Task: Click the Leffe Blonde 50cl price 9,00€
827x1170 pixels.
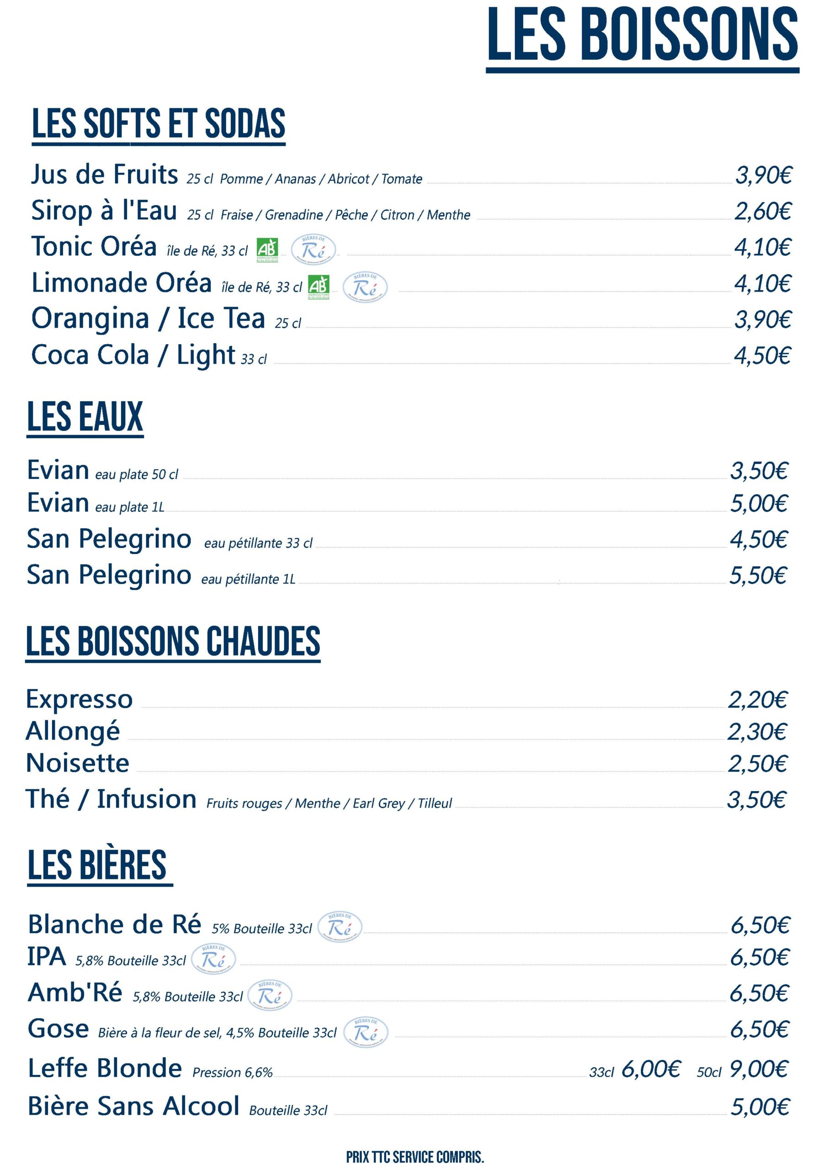Action: click(758, 1069)
